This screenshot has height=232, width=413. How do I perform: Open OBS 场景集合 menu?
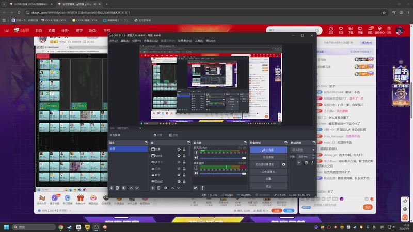pos(185,41)
